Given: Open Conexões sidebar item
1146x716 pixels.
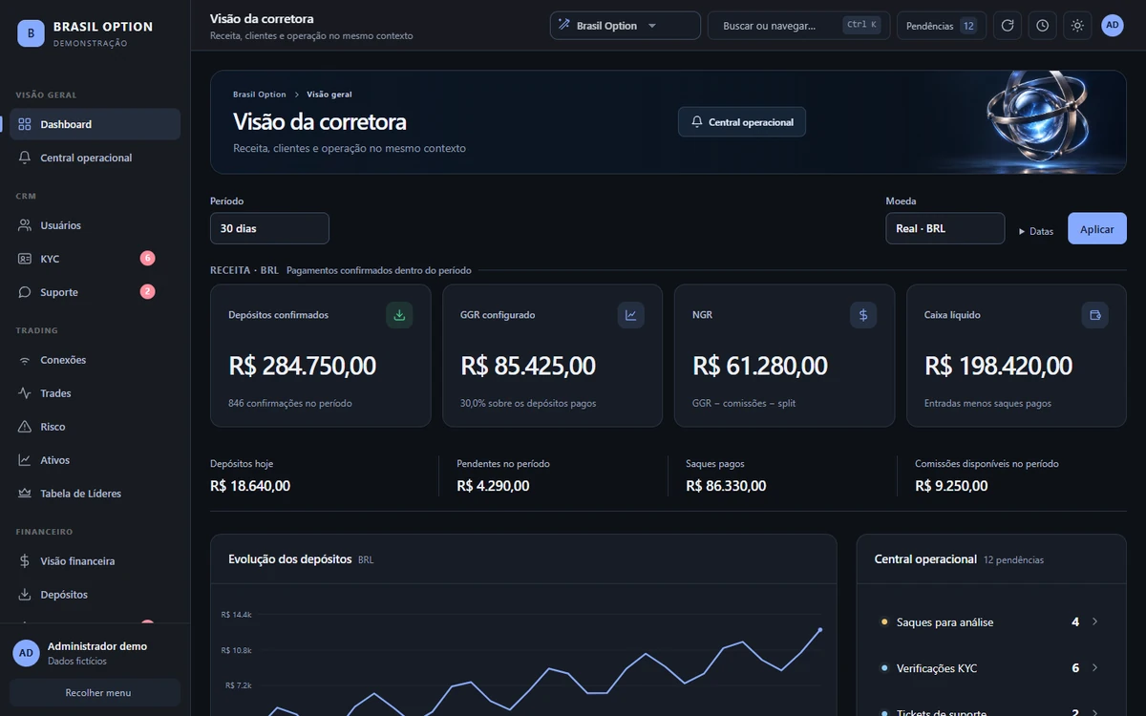Looking at the screenshot, I should [x=95, y=360].
